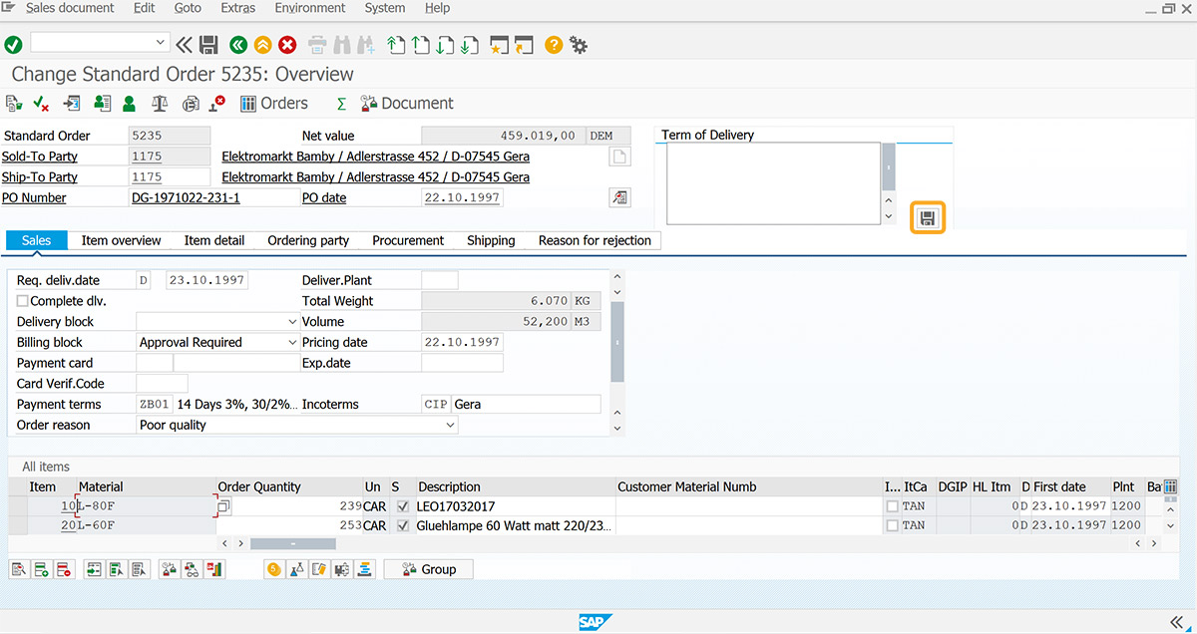
Task: Click the header detail icon next to PO date
Action: 619,197
